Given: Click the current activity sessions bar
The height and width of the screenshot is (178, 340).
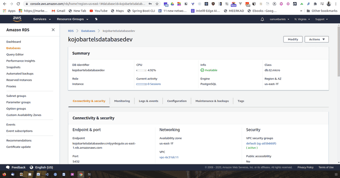Looking at the screenshot, I should tap(142, 84).
